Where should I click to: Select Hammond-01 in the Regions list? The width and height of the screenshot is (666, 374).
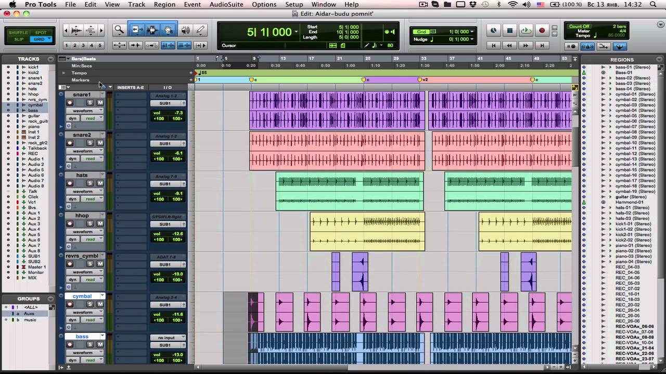tap(629, 202)
